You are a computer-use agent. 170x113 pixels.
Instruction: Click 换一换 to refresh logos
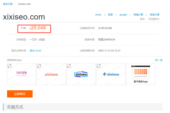(x=159, y=60)
